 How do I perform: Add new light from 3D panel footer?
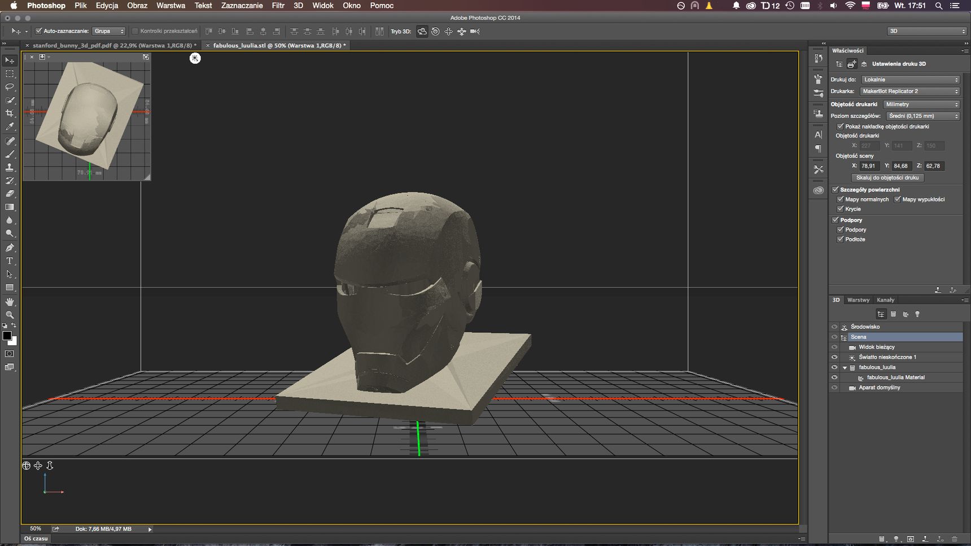point(896,539)
